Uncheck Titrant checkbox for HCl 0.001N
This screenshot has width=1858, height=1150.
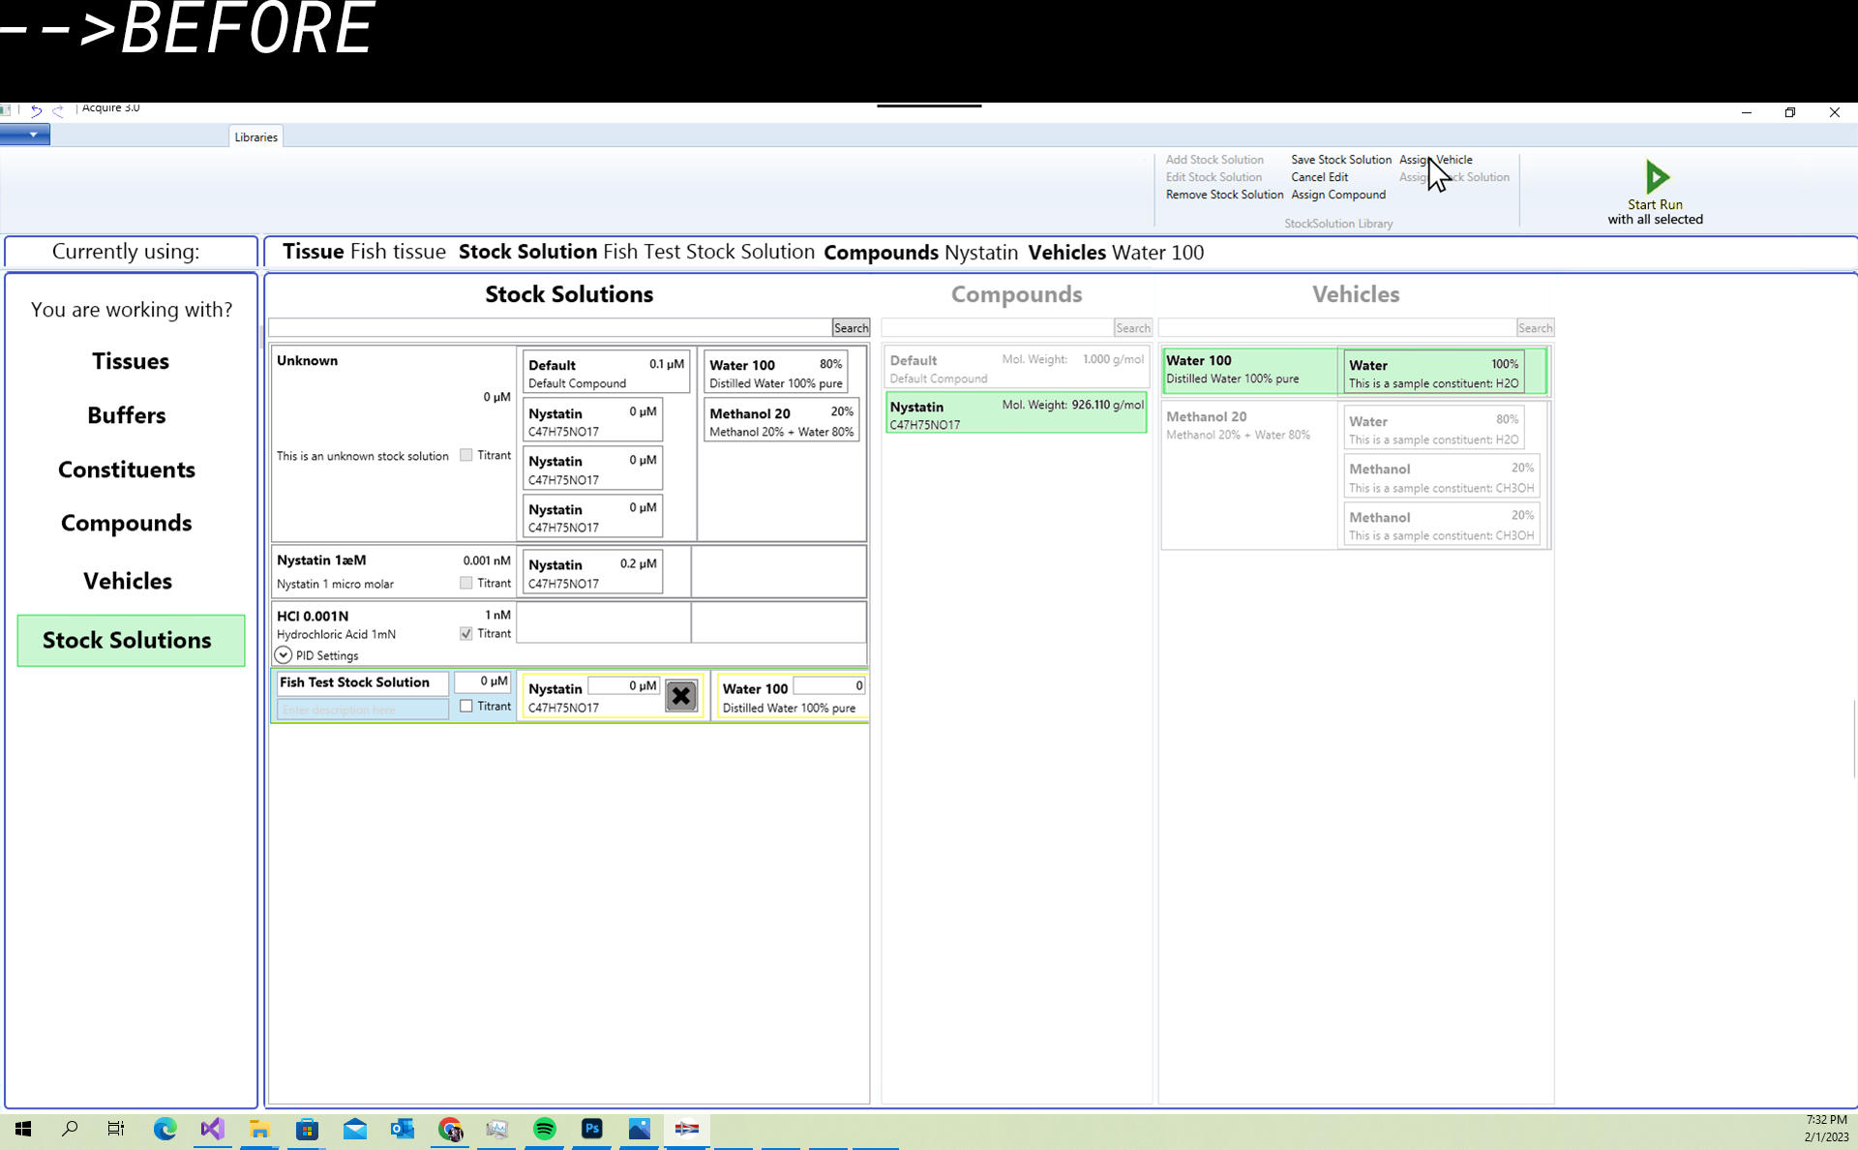click(466, 633)
